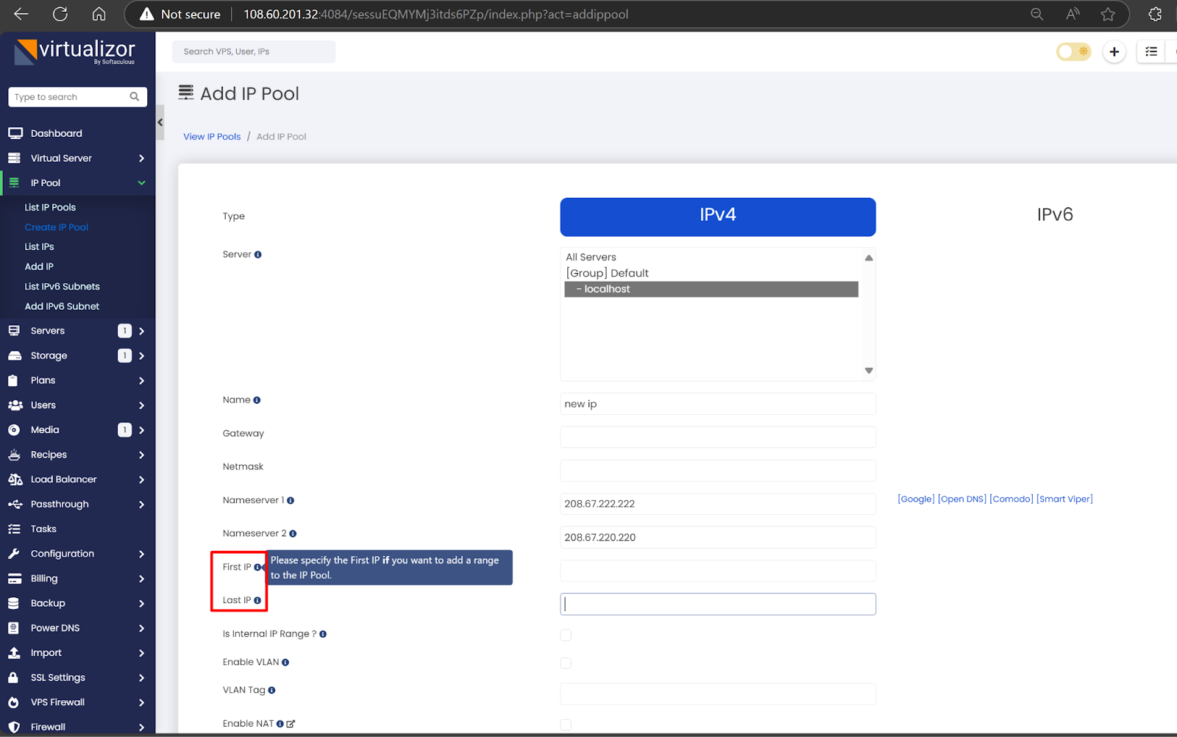This screenshot has width=1177, height=737.
Task: Click the Recipes chef-hat icon
Action: click(15, 455)
